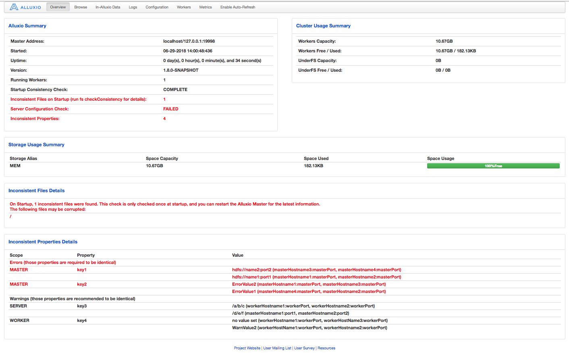Click the Space Used value 182.13KB
This screenshot has height=353, width=569.
(314, 166)
